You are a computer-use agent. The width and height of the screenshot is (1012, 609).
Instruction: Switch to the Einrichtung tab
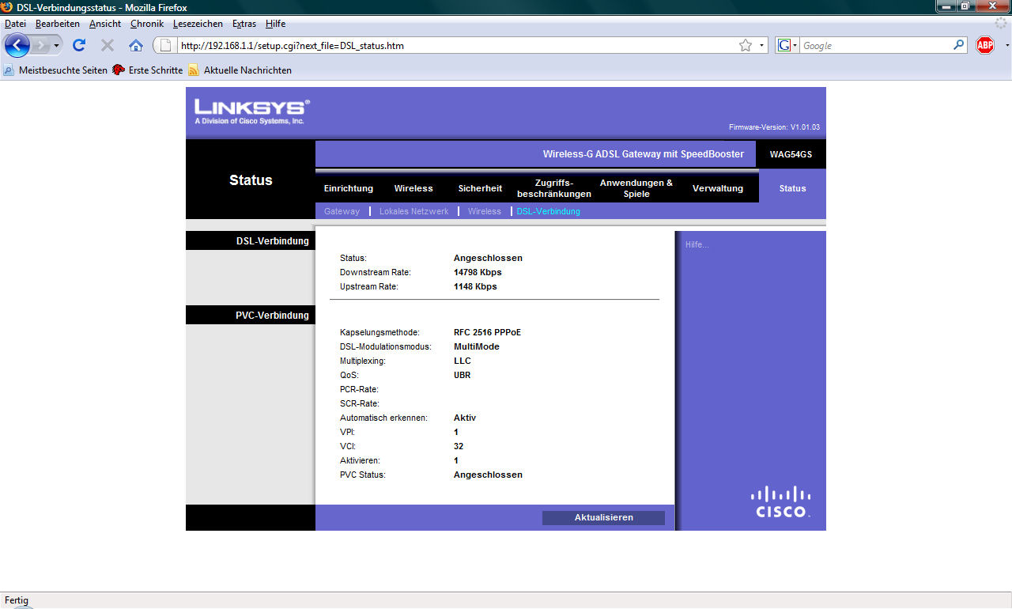pyautogui.click(x=348, y=188)
